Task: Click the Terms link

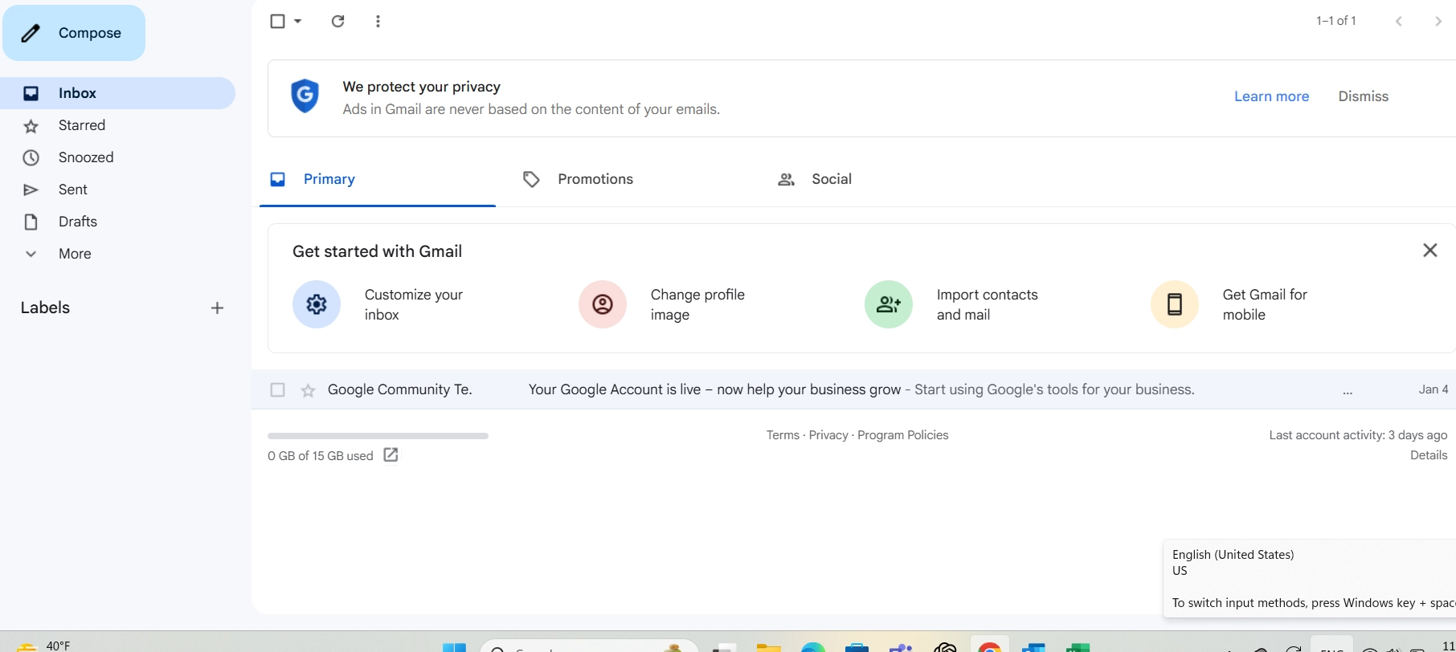Action: (783, 435)
